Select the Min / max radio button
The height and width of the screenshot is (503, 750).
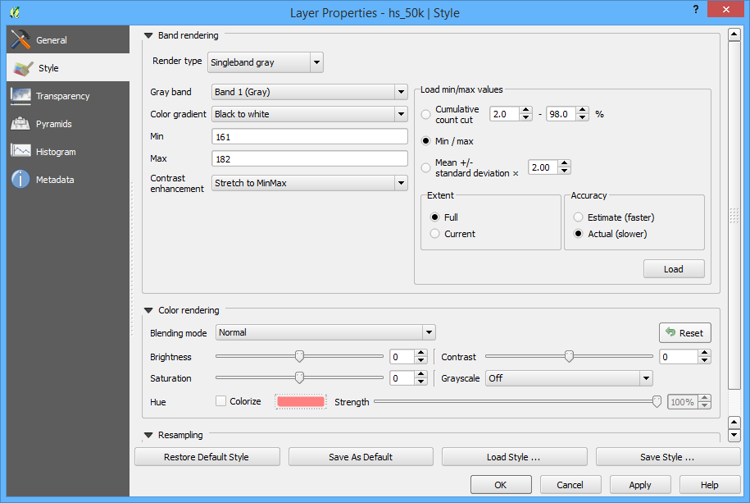pyautogui.click(x=425, y=141)
